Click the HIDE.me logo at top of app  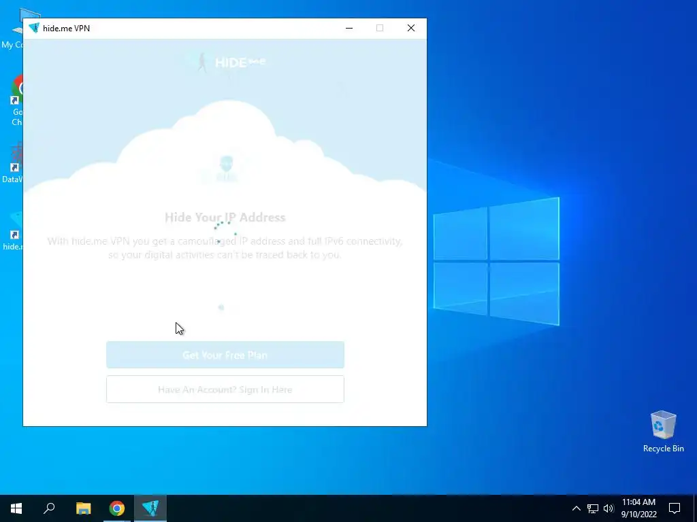click(x=231, y=62)
